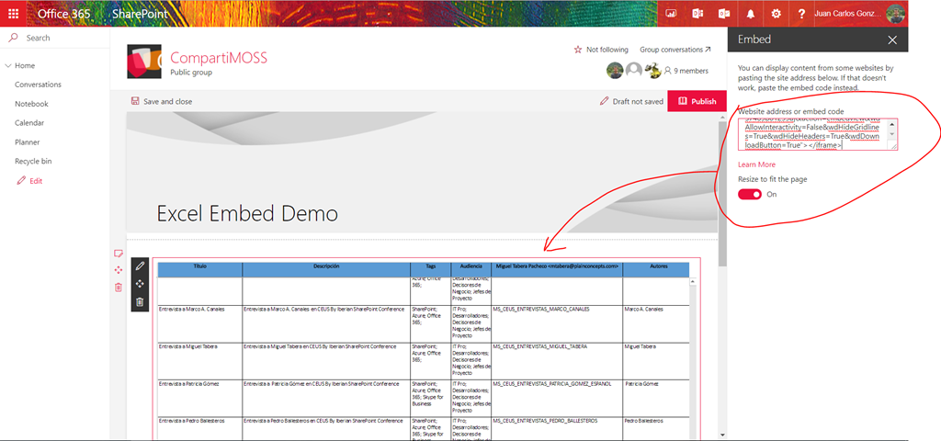Click Not following button
The image size is (941, 441).
pos(601,50)
